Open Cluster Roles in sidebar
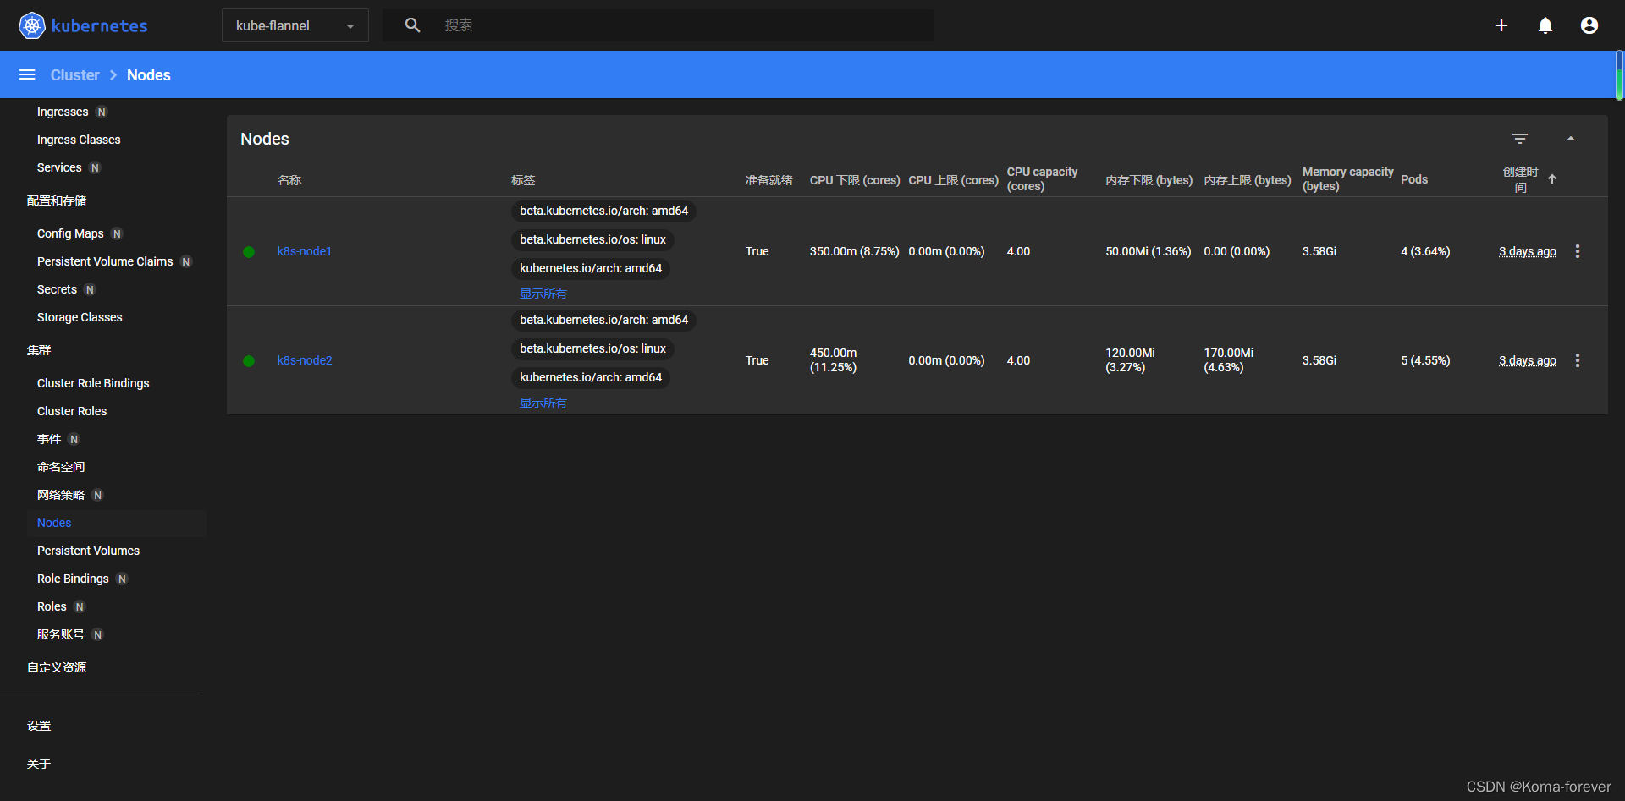Image resolution: width=1625 pixels, height=801 pixels. click(x=72, y=411)
